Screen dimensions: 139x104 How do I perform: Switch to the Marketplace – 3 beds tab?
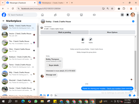click(x=53, y=3)
